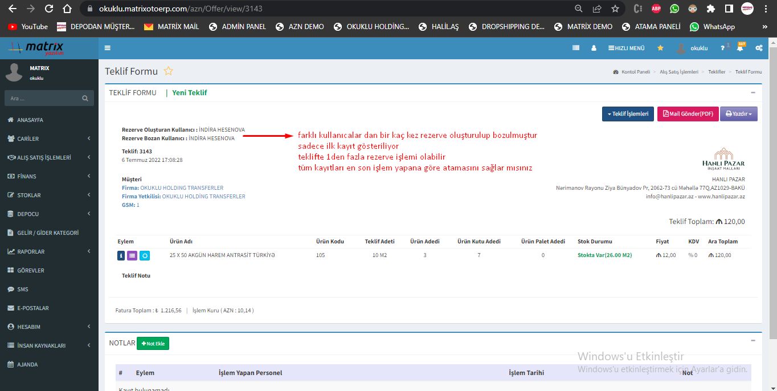The height and width of the screenshot is (391, 777).
Task: Toggle the sidebar with hamburger icon
Action: tap(108, 48)
